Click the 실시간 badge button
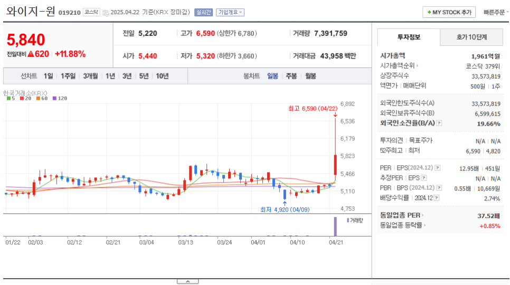 click(x=204, y=12)
